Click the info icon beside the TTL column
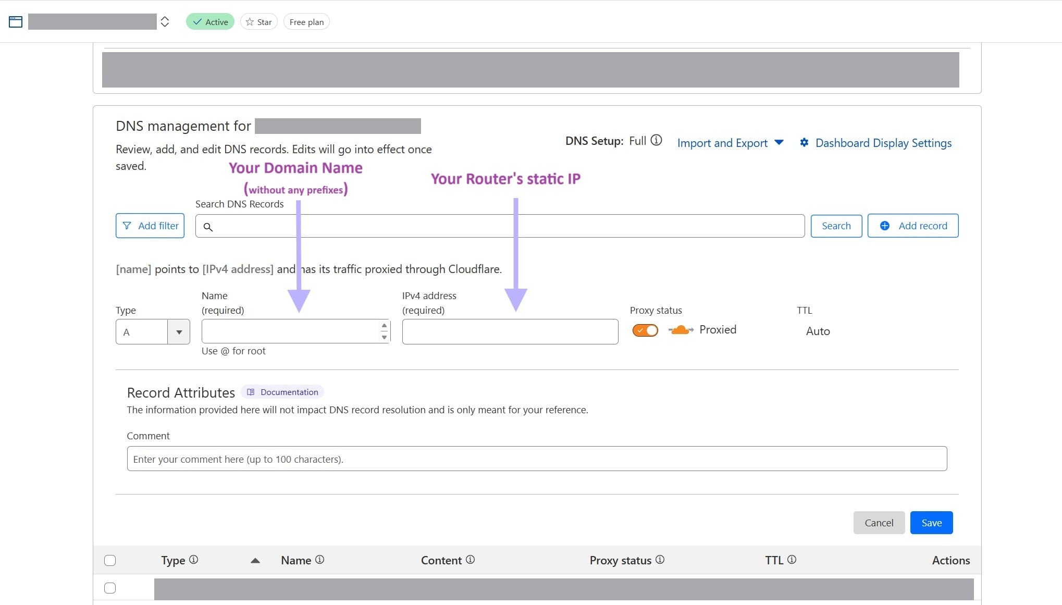The image size is (1062, 605). pyautogui.click(x=793, y=560)
